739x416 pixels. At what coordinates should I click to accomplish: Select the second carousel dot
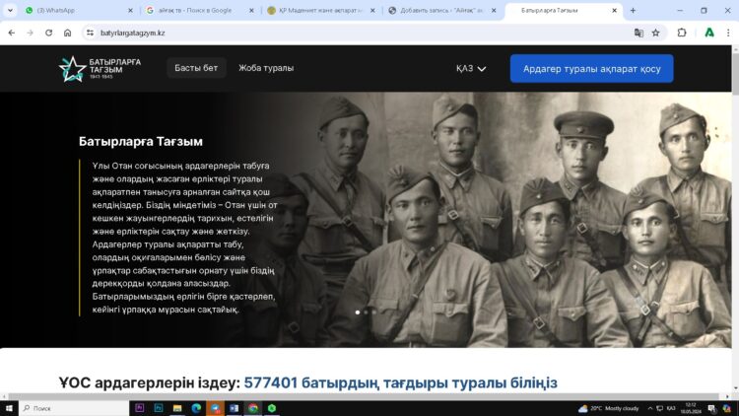pyautogui.click(x=367, y=312)
